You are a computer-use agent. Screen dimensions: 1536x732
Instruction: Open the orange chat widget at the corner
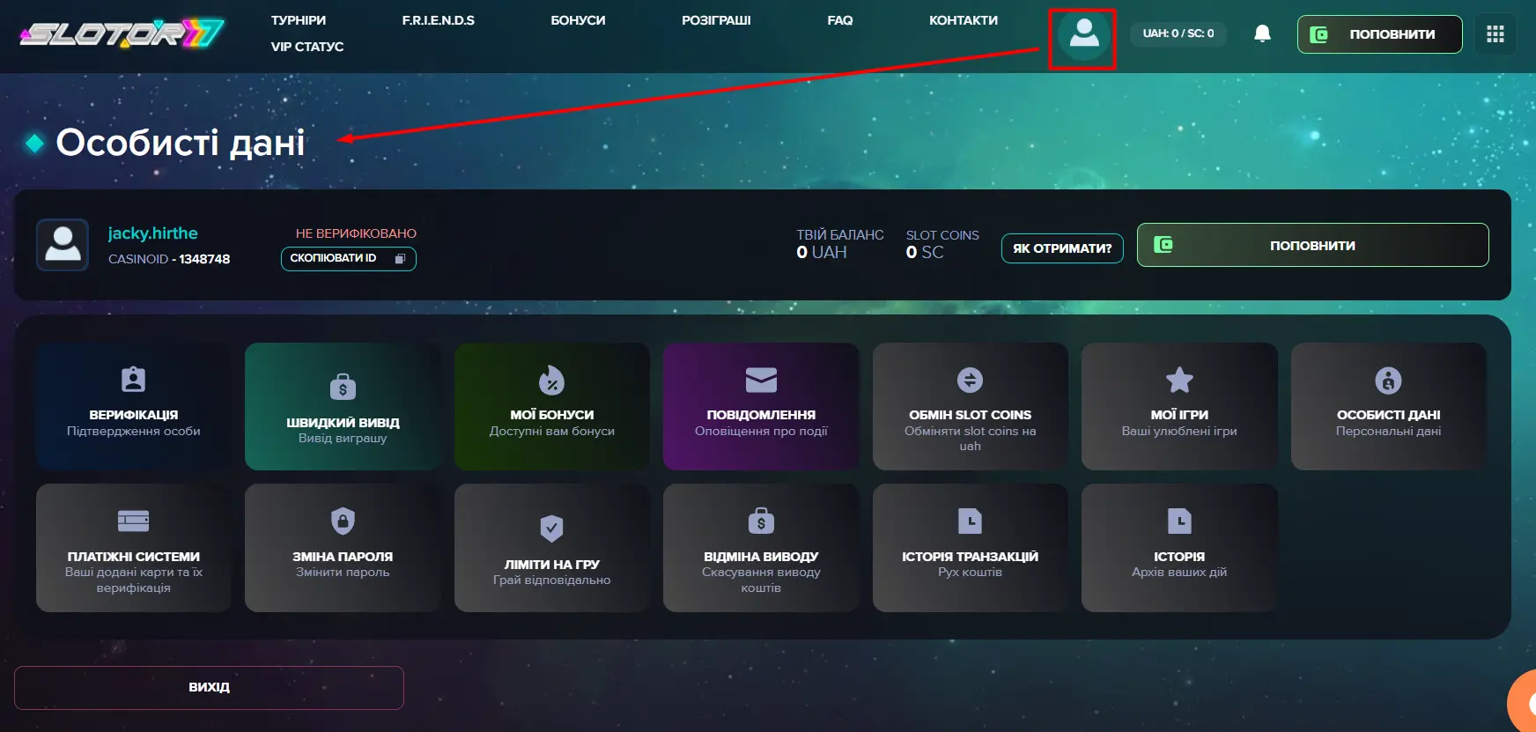(1523, 702)
